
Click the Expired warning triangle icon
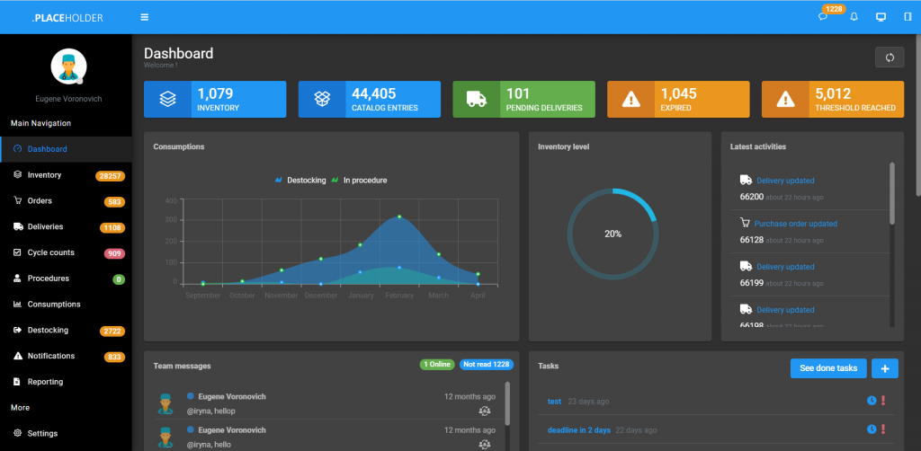pos(631,100)
